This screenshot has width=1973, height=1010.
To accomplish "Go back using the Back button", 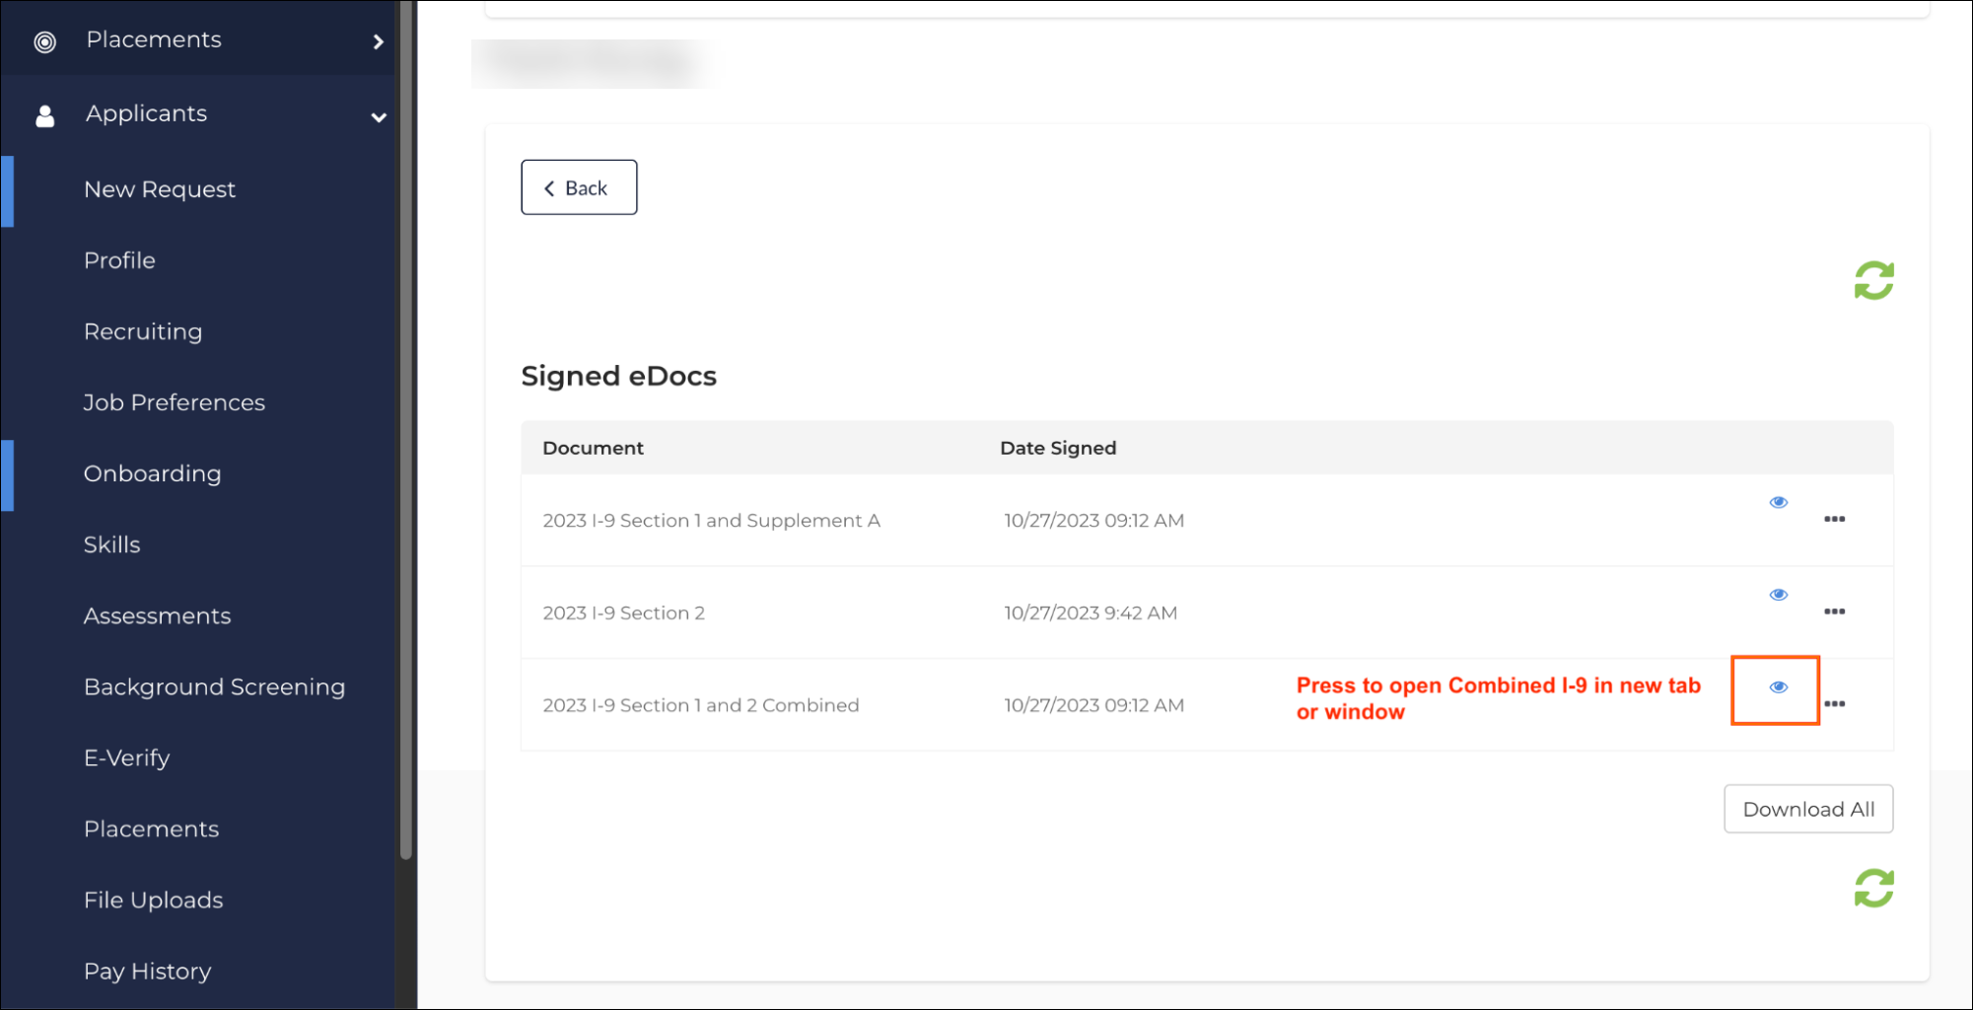I will point(579,187).
